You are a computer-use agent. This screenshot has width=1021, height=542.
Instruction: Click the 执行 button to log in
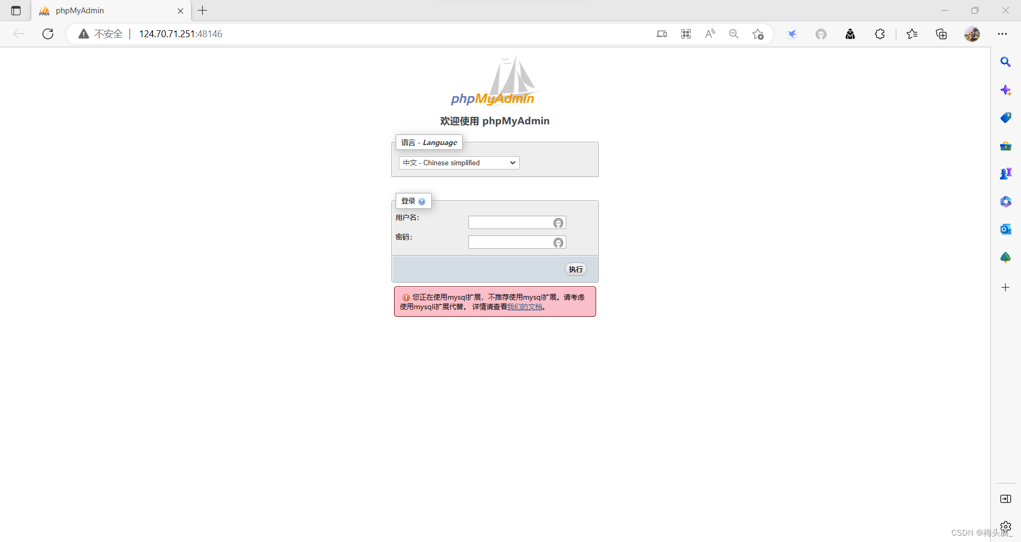tap(575, 269)
